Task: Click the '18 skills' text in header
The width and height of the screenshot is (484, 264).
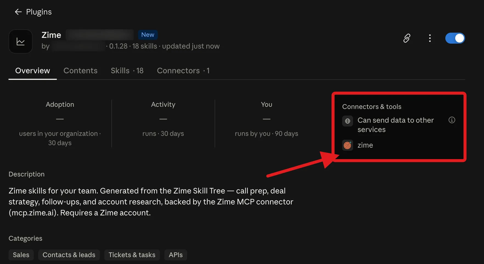Action: coord(145,46)
